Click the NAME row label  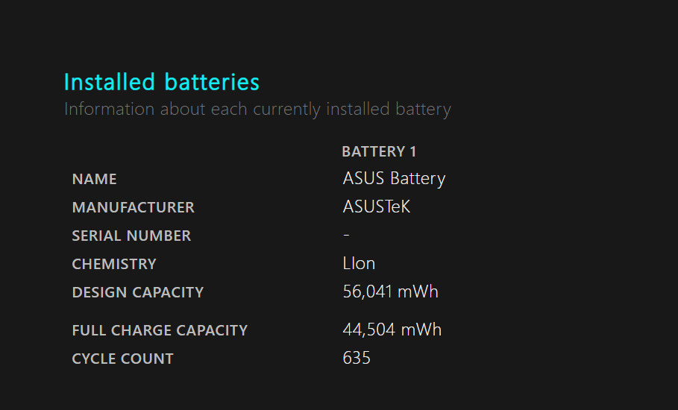point(94,180)
